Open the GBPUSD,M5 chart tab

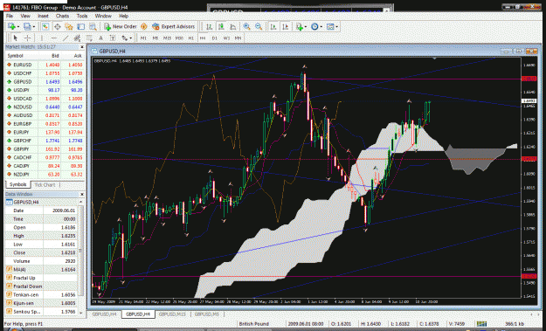(x=207, y=314)
